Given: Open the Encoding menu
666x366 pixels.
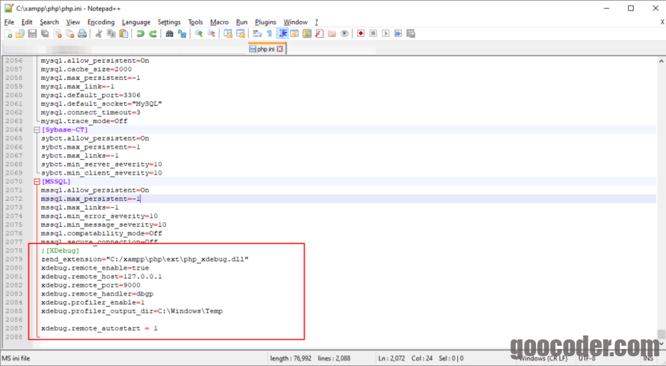Looking at the screenshot, I should point(101,22).
